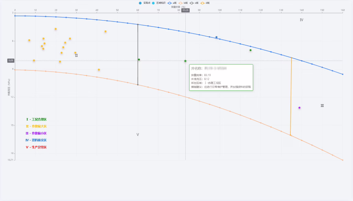The height and width of the screenshot is (201, 353).
Task: Click the 8.09 crosshair label on y-axis
Action: 11,60
